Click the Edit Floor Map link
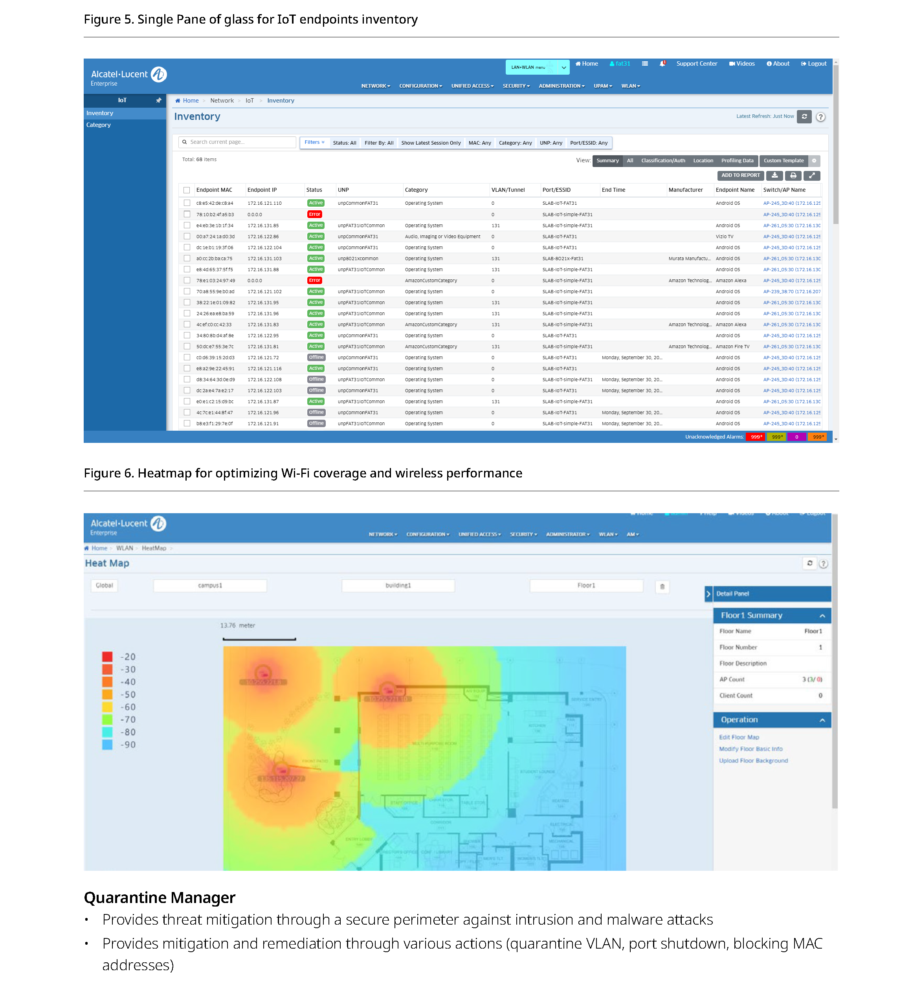 click(x=738, y=737)
